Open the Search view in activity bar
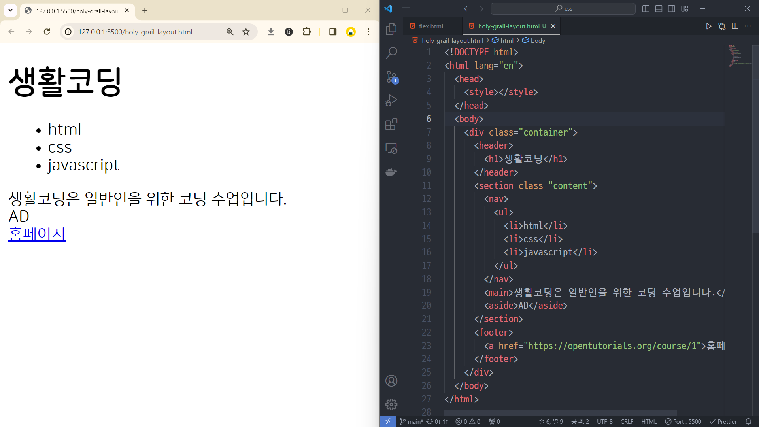 (391, 53)
